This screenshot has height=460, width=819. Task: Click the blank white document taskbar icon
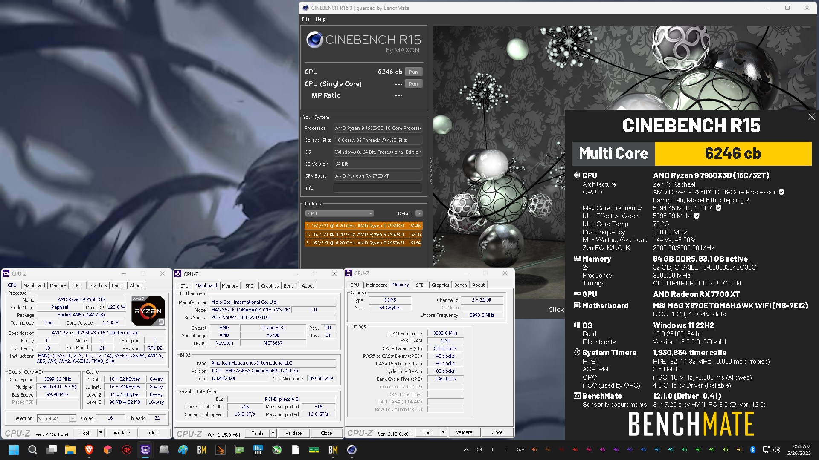(x=296, y=450)
